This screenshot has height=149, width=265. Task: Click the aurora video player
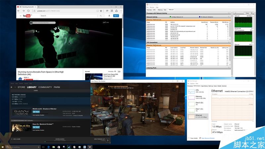point(69,43)
